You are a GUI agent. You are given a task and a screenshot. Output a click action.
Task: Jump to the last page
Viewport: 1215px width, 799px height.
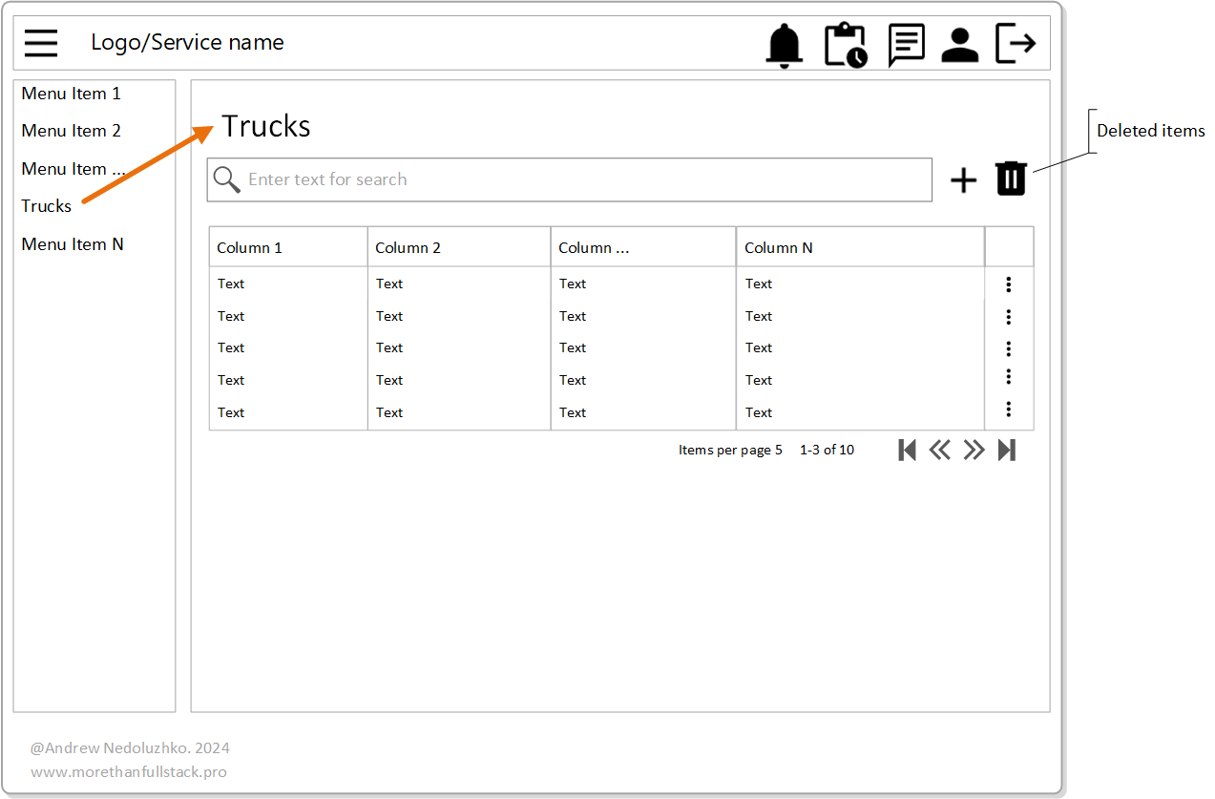tap(1007, 450)
